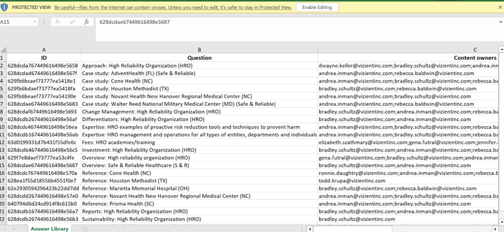Select 'Case study: Novant Health New Hanover' cell
504x232 pixels.
[199, 96]
